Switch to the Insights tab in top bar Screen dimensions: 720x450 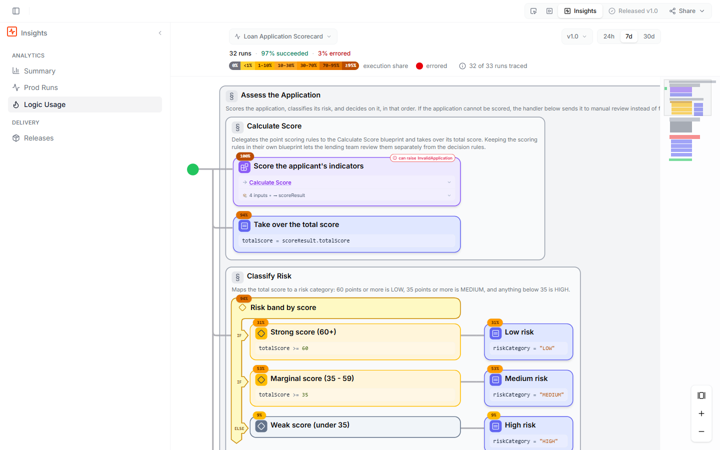tap(580, 11)
